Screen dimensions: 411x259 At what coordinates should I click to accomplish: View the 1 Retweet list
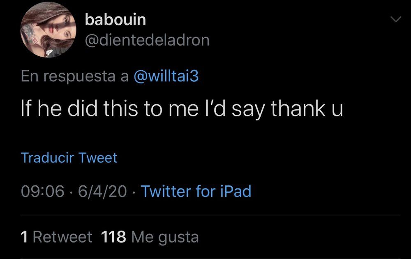tap(56, 237)
